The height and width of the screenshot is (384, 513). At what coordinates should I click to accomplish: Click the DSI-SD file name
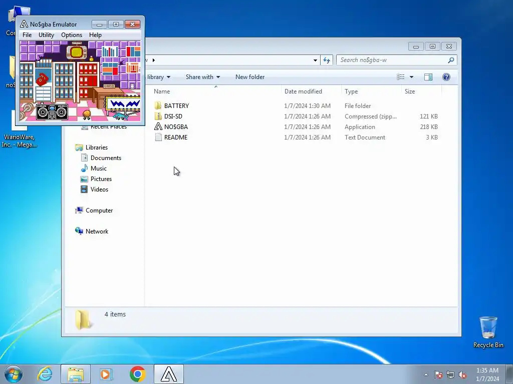[x=173, y=116]
